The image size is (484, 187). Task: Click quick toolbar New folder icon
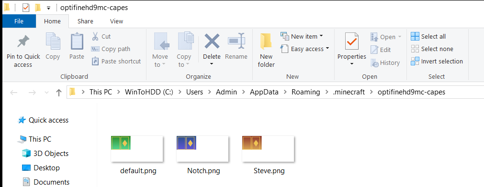[38, 8]
